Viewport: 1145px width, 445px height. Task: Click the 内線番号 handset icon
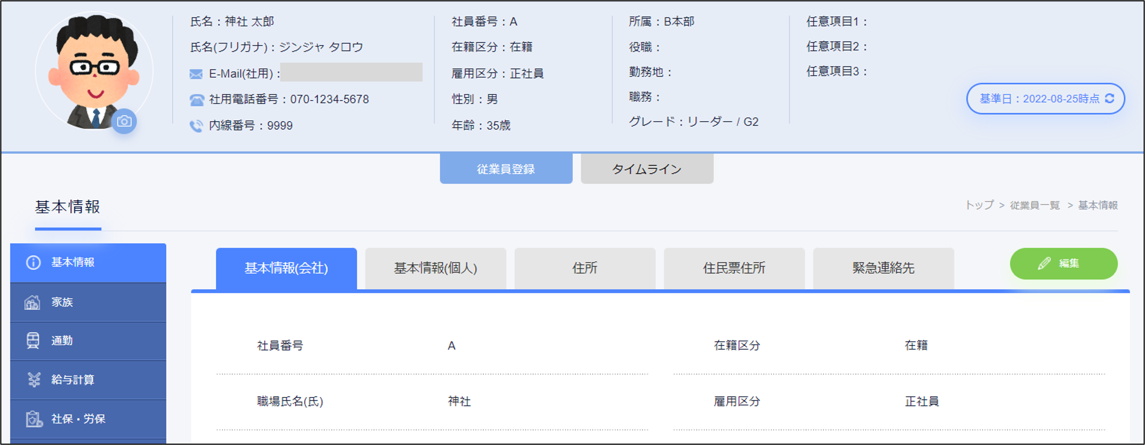coord(196,126)
